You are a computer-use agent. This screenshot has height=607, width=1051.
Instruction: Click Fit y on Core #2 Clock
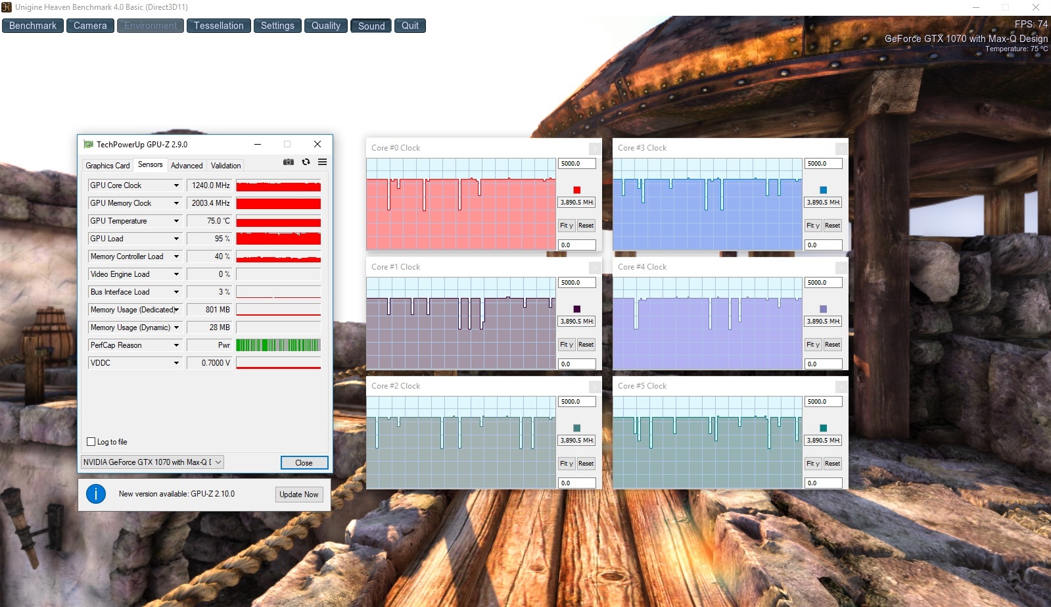coord(567,464)
